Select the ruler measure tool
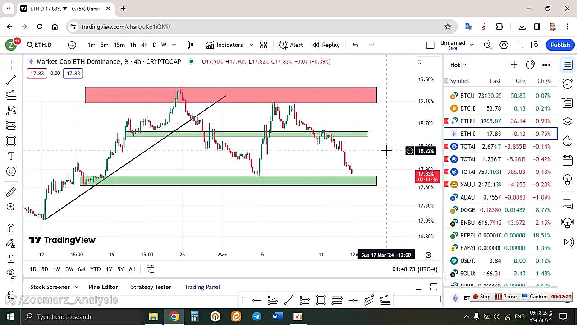577x325 pixels. [x=11, y=192]
